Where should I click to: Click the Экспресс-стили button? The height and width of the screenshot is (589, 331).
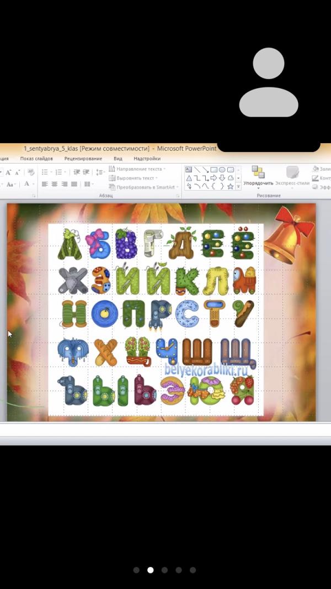click(x=292, y=177)
